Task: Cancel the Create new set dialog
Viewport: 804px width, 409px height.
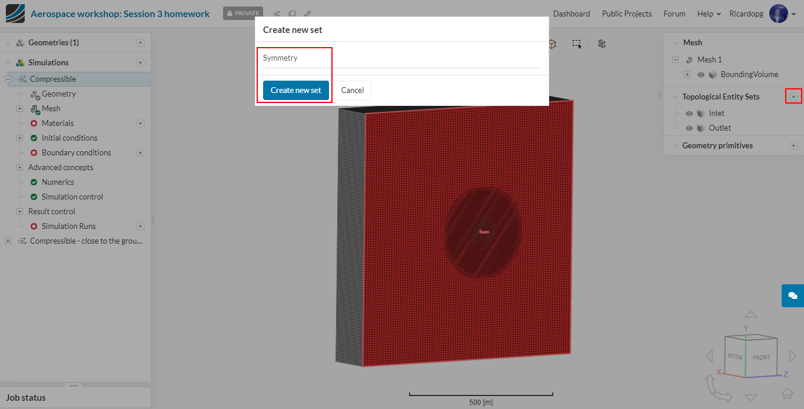Action: [x=353, y=90]
